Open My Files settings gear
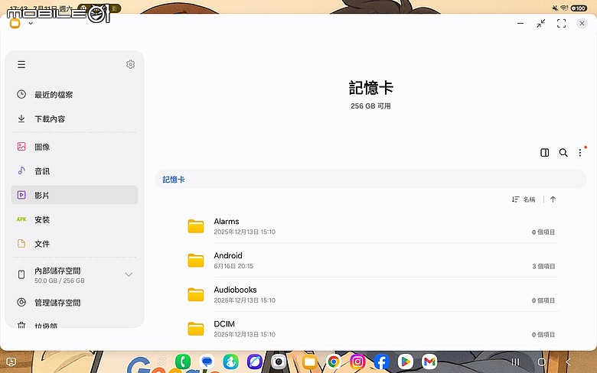 pyautogui.click(x=130, y=64)
